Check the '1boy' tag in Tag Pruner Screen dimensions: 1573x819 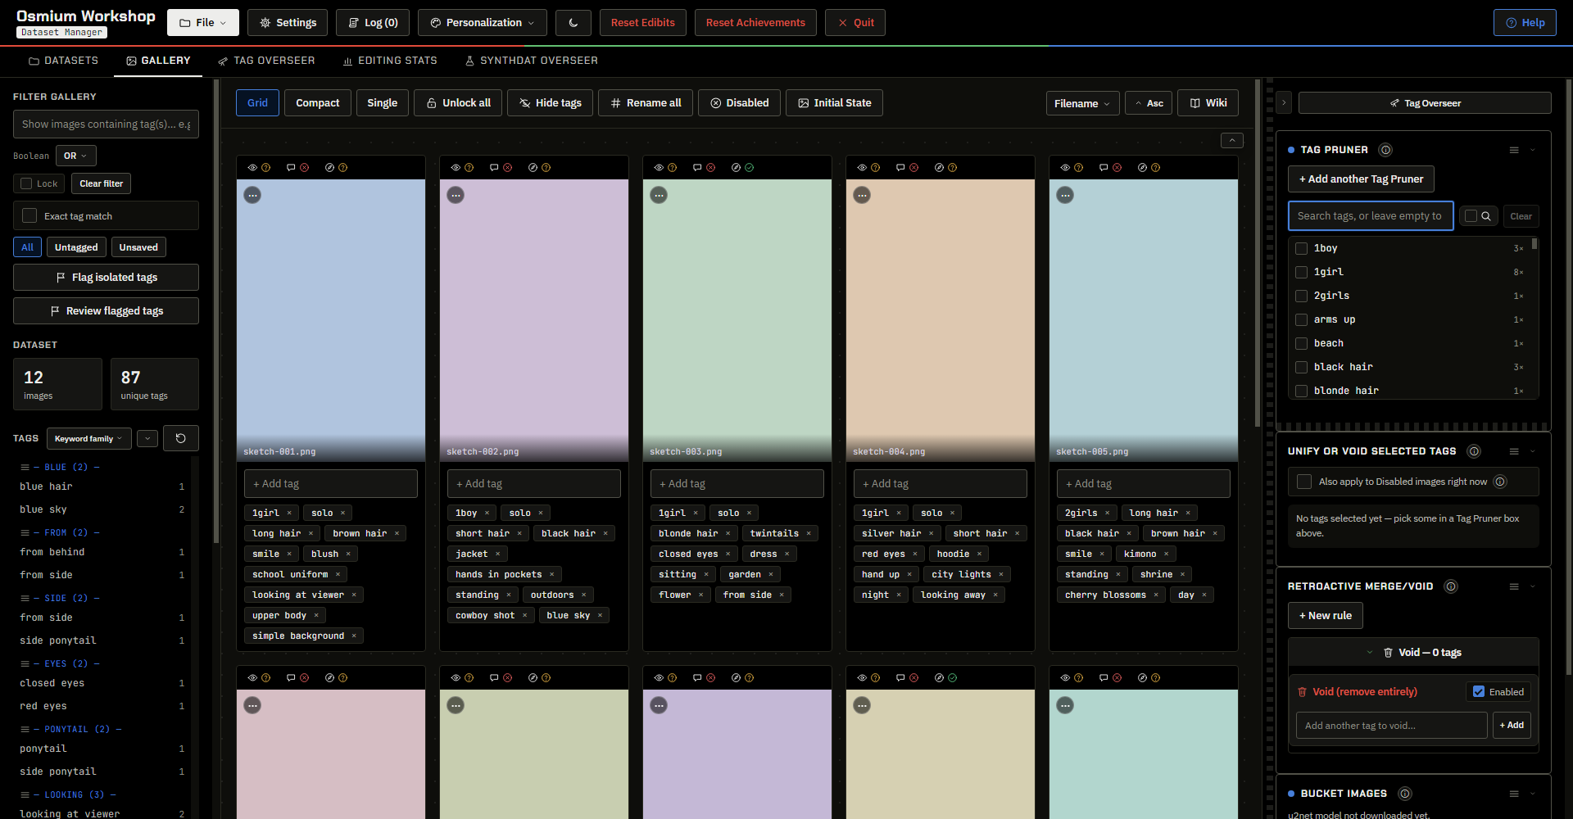(x=1301, y=248)
